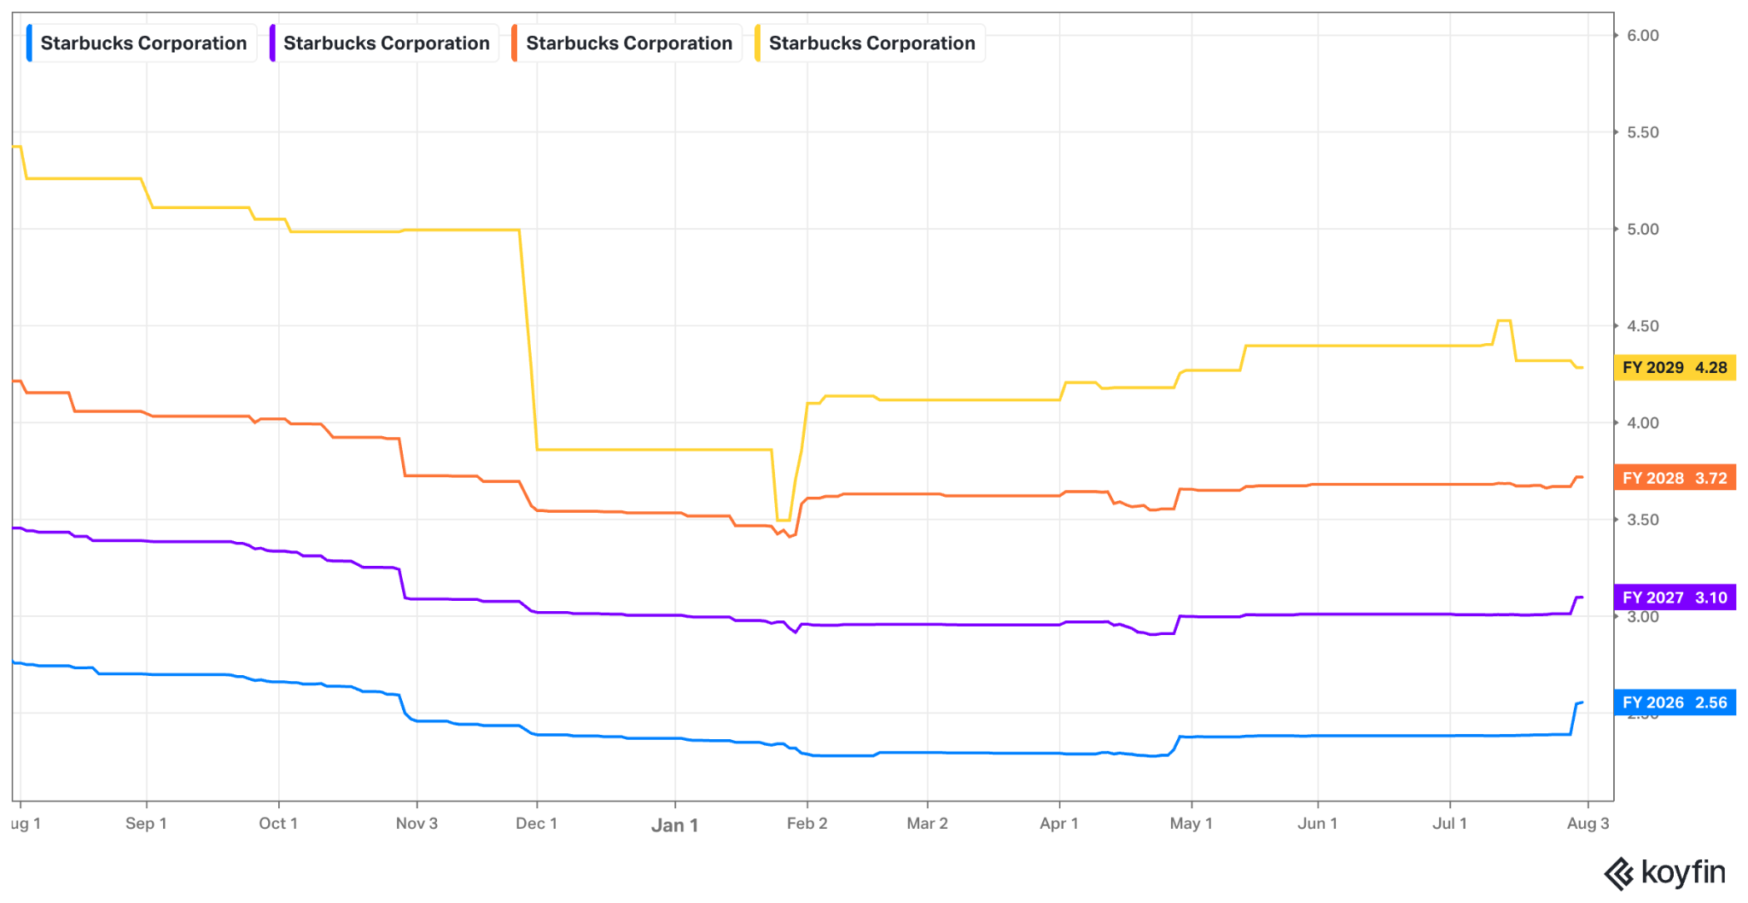Select purple-series Starbucks Corporation legend label
Image resolution: width=1748 pixels, height=903 pixels.
387,44
